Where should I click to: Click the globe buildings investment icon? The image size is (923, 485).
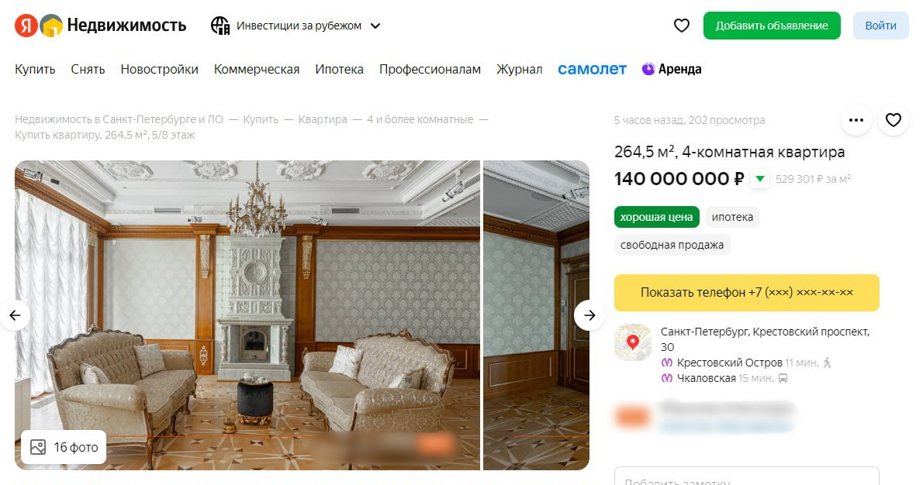(220, 26)
